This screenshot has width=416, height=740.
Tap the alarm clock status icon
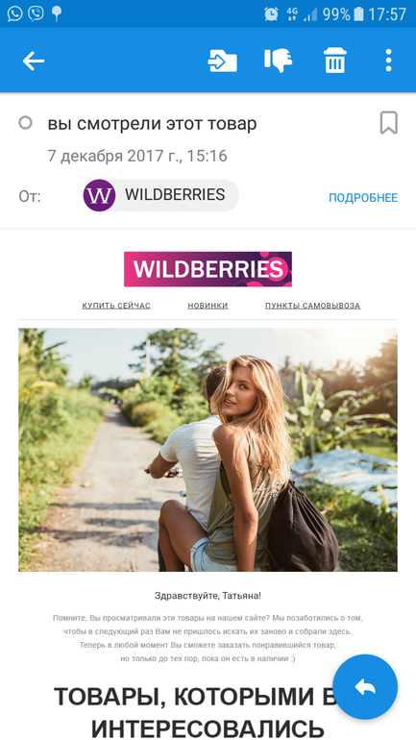[271, 14]
